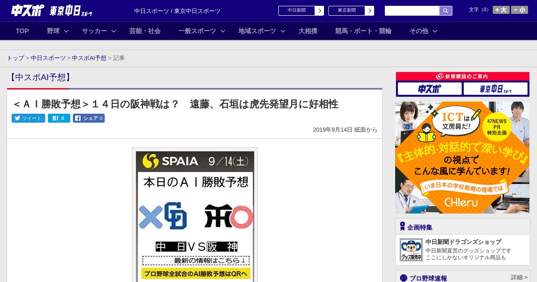This screenshot has height=282, width=537.
Task: Click the search magnifier button
Action: (x=446, y=11)
